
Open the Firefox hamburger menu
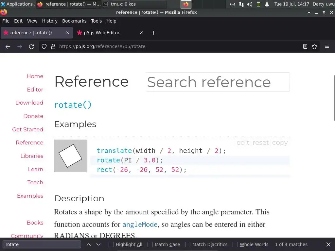tap(327, 46)
